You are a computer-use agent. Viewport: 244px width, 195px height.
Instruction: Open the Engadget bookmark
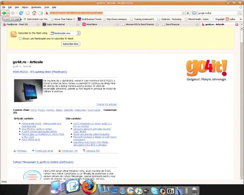tap(218, 19)
